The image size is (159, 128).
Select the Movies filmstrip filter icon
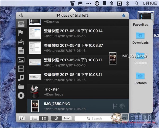pyautogui.click(x=21, y=68)
